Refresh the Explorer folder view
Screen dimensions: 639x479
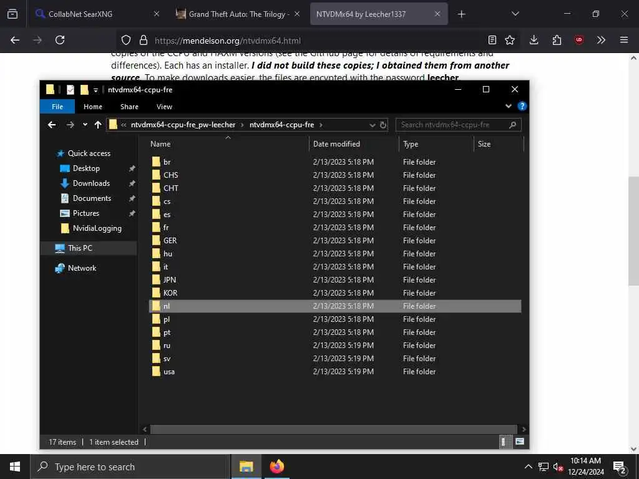tap(383, 125)
